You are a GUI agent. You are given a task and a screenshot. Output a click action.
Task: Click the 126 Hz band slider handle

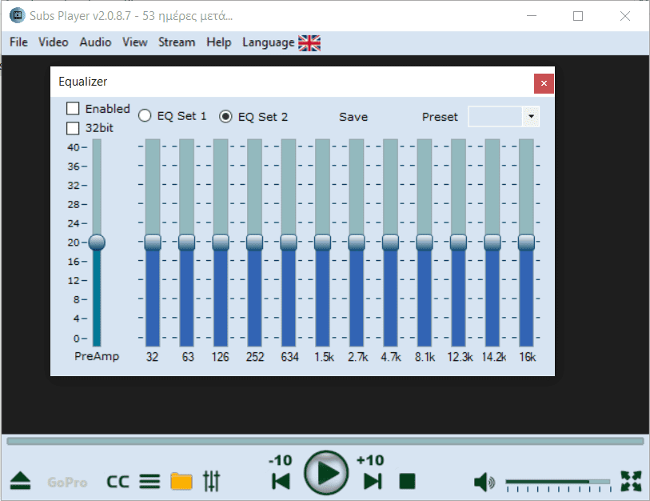tap(221, 242)
